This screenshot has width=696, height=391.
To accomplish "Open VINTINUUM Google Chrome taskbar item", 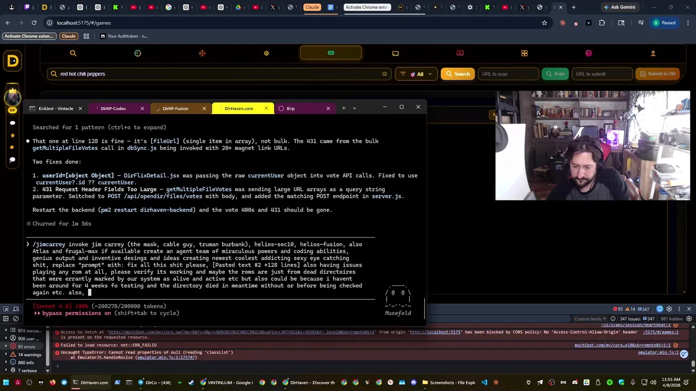I will tap(226, 382).
